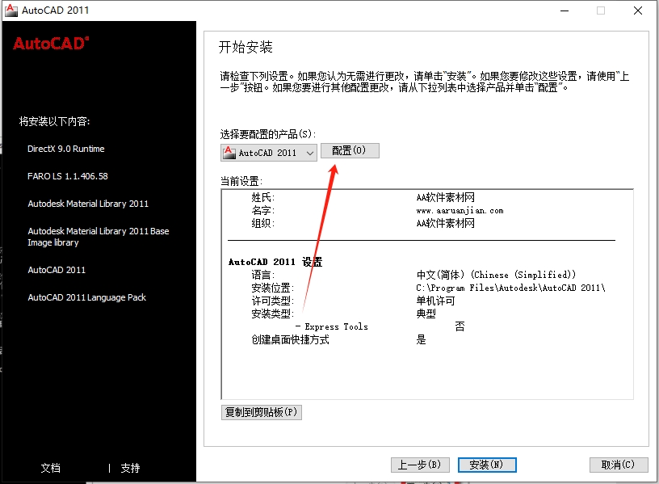The image size is (659, 484).
Task: Cancel setup with the 取消(C) button
Action: point(619,465)
